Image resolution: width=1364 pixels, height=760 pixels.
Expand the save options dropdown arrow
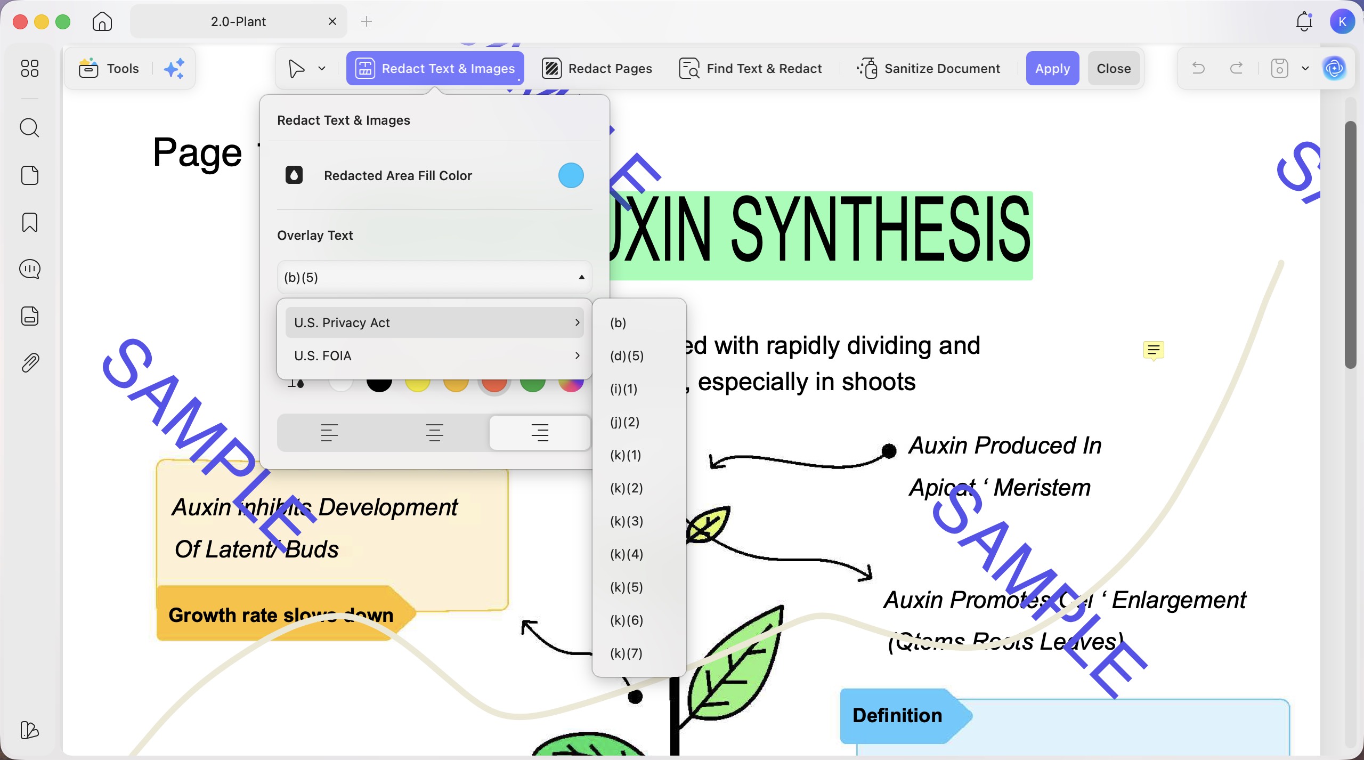1305,68
